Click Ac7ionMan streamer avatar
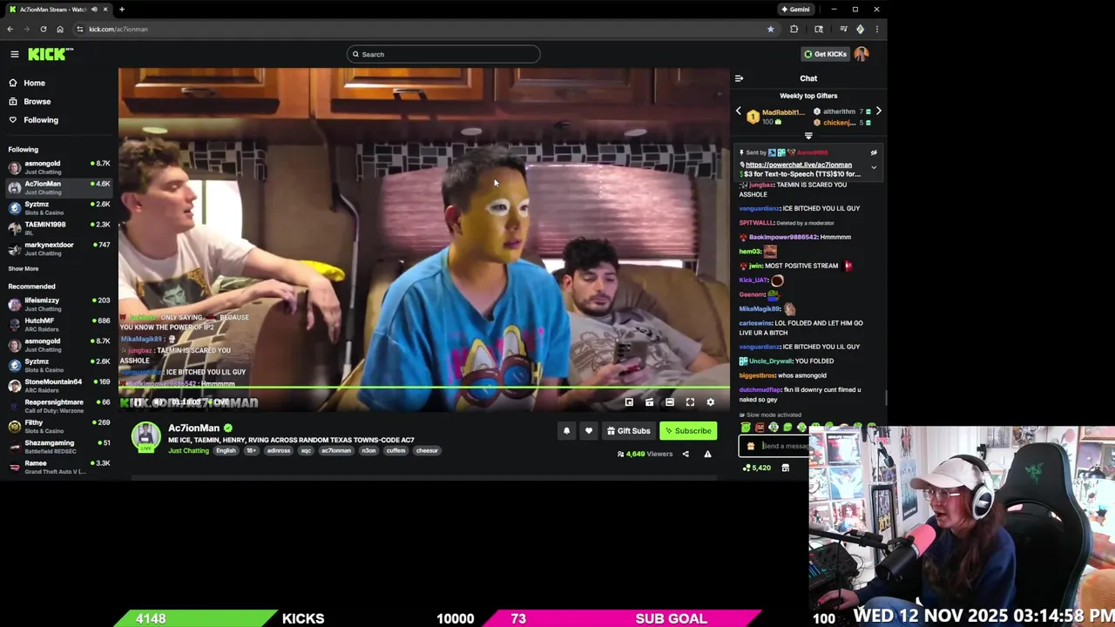The image size is (1115, 627). coord(146,436)
